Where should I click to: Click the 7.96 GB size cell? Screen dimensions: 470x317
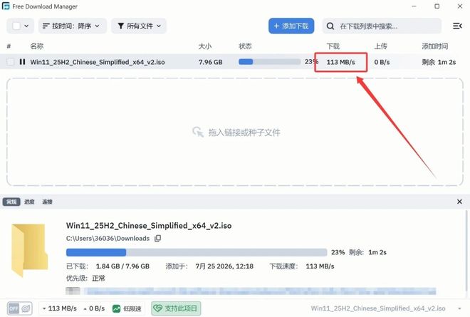click(210, 62)
